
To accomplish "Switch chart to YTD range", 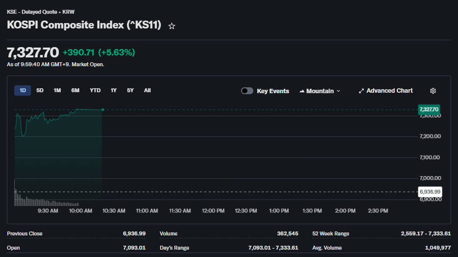I will (95, 90).
